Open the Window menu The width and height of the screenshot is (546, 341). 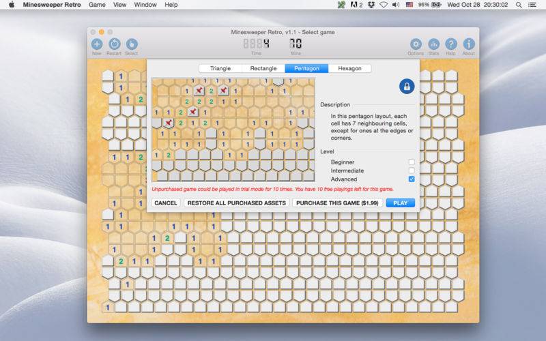tap(145, 5)
